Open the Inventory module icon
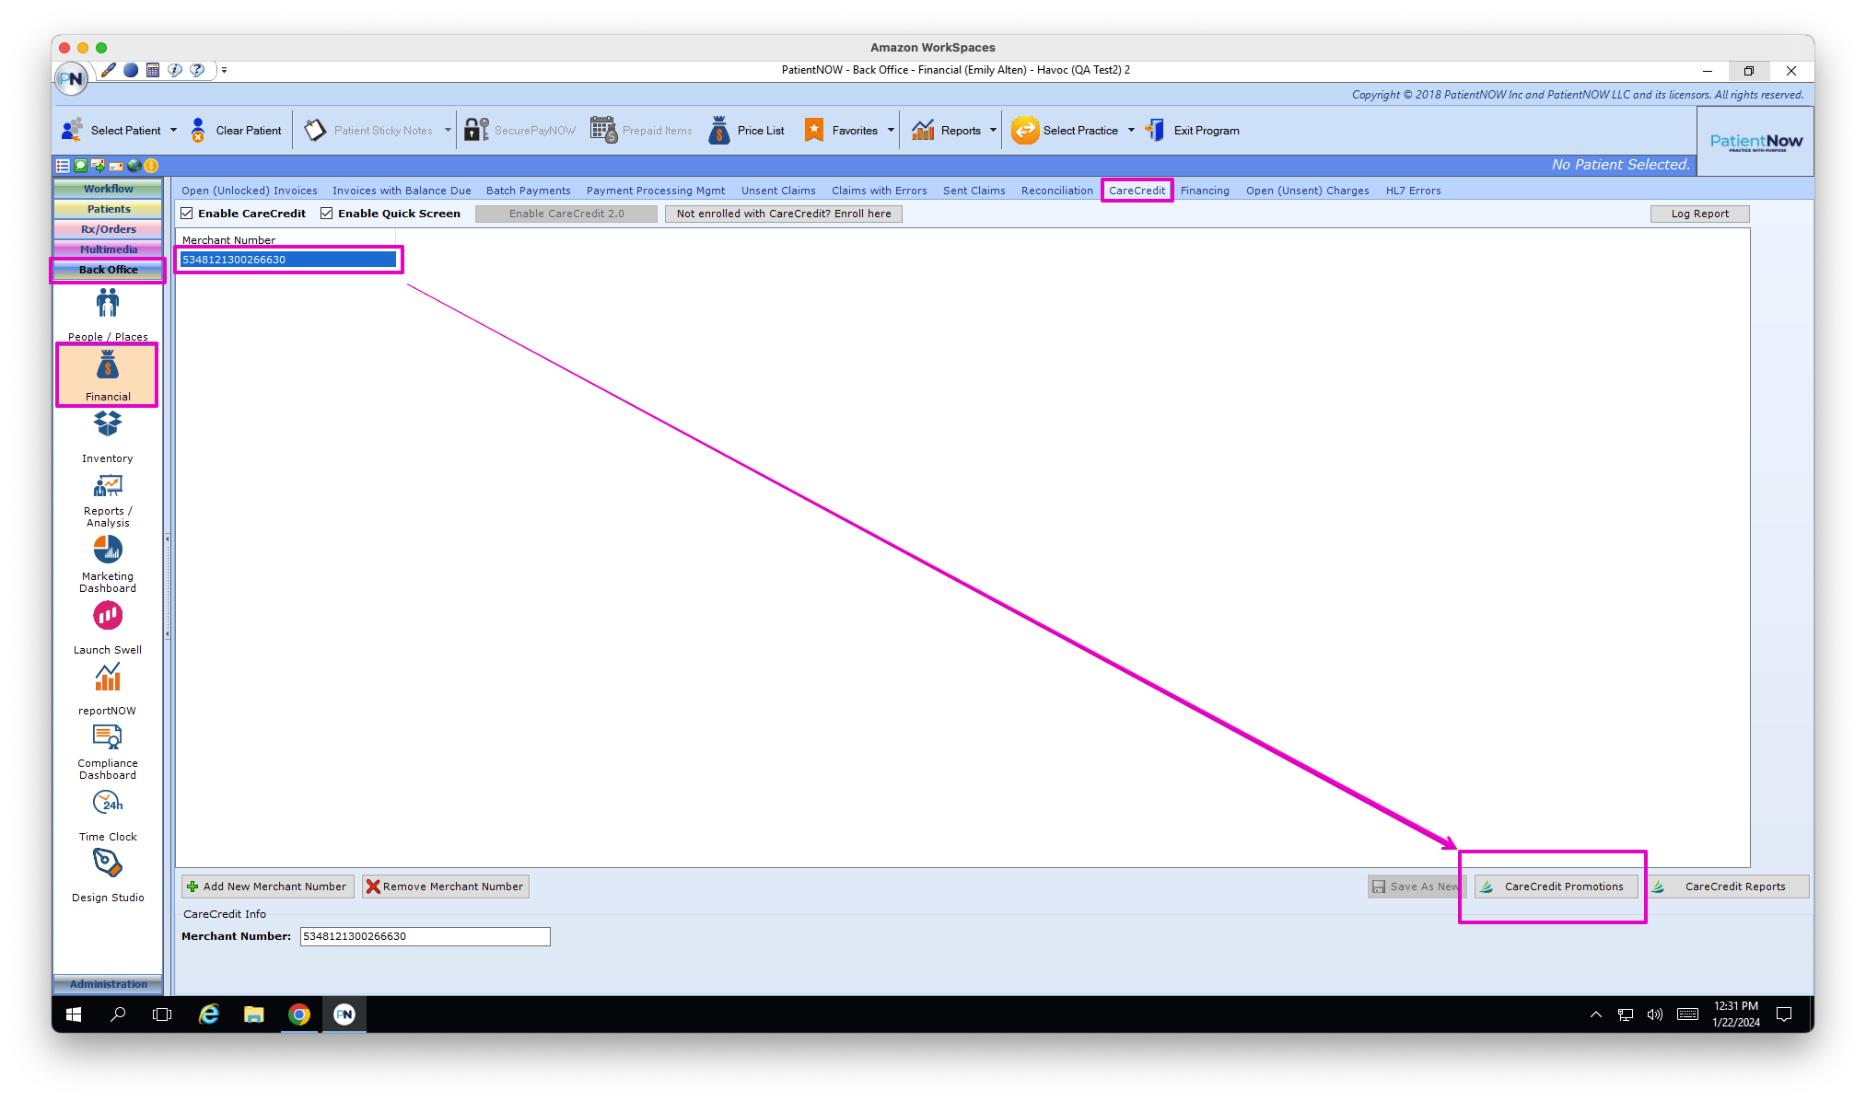Image resolution: width=1866 pixels, height=1101 pixels. click(x=108, y=424)
